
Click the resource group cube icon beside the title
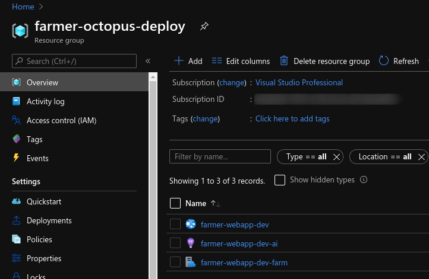(20, 30)
